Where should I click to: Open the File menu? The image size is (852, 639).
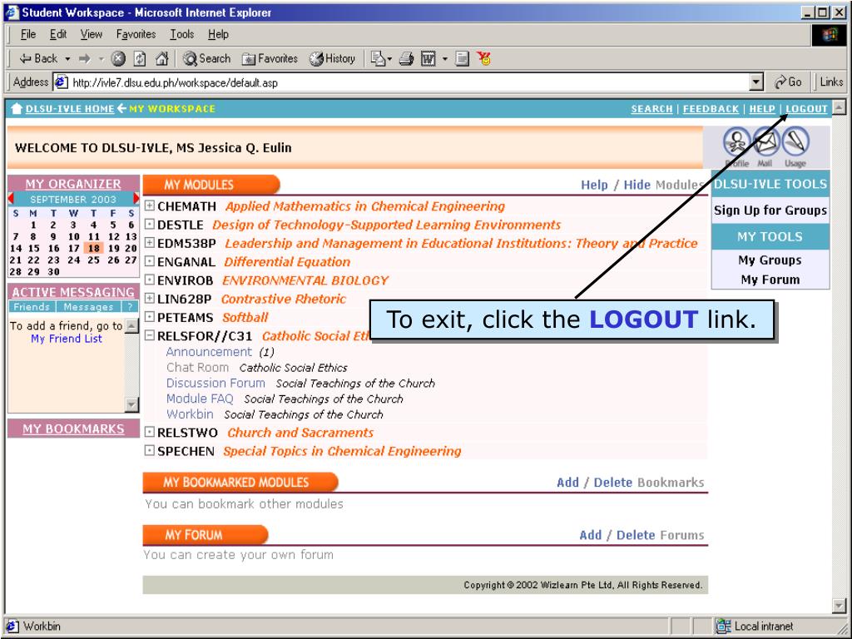28,34
